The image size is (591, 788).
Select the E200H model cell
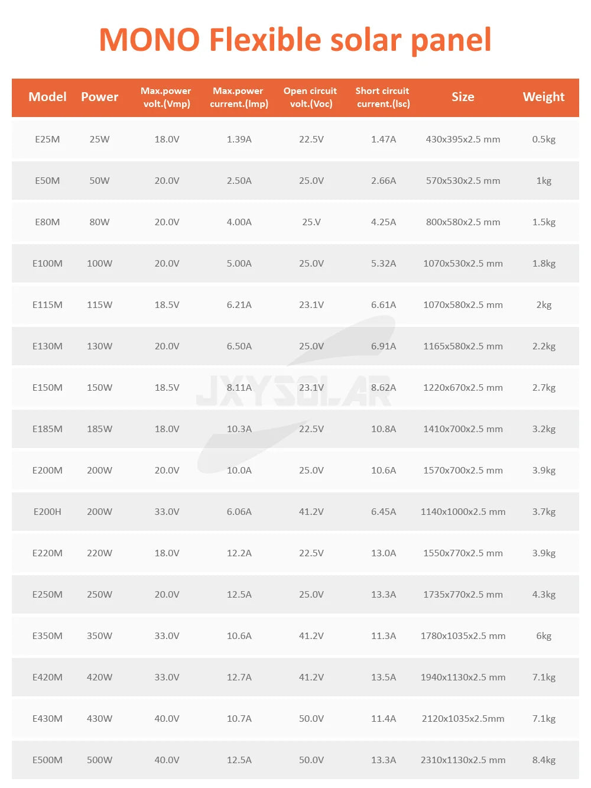pyautogui.click(x=47, y=512)
